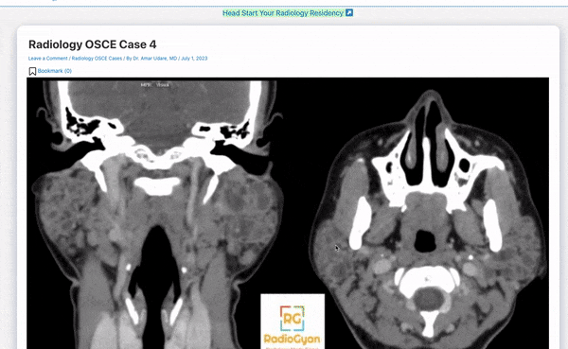Viewport: 568px width, 349px height.
Task: Click the 'MPR Thick' label on scan
Action: [155, 85]
